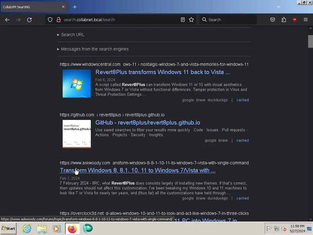The image size is (313, 235).
Task: Click the Show desktop tray icon
Action: 310,229
